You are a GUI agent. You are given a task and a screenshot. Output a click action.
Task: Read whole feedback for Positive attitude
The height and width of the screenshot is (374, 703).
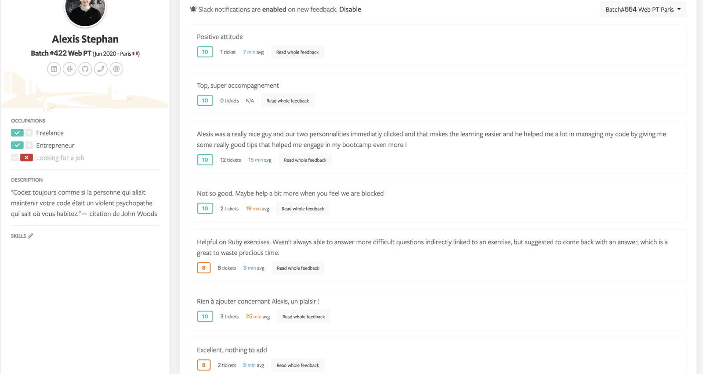click(297, 52)
